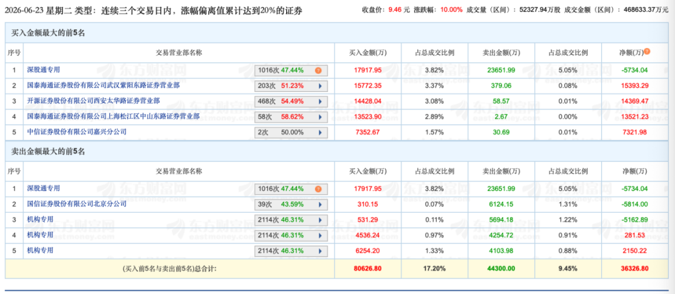Open 深股通专用 link in the buy table
675x294 pixels.
(44, 69)
